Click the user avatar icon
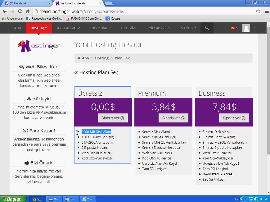 [246, 28]
